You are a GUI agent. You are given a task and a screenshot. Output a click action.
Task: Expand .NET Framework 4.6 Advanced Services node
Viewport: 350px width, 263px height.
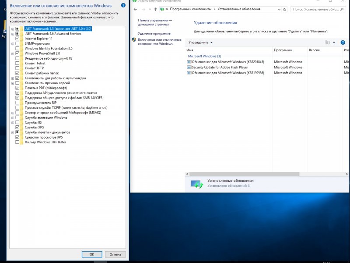tap(13, 34)
